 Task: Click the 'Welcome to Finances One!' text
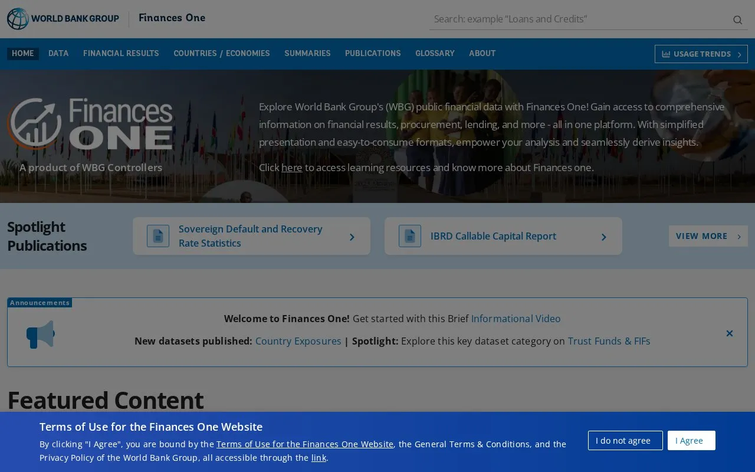(x=287, y=319)
